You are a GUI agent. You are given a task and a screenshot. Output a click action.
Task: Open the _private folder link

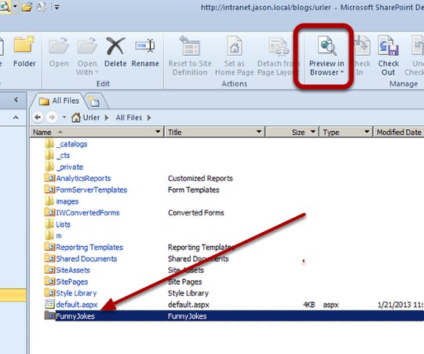pos(70,167)
